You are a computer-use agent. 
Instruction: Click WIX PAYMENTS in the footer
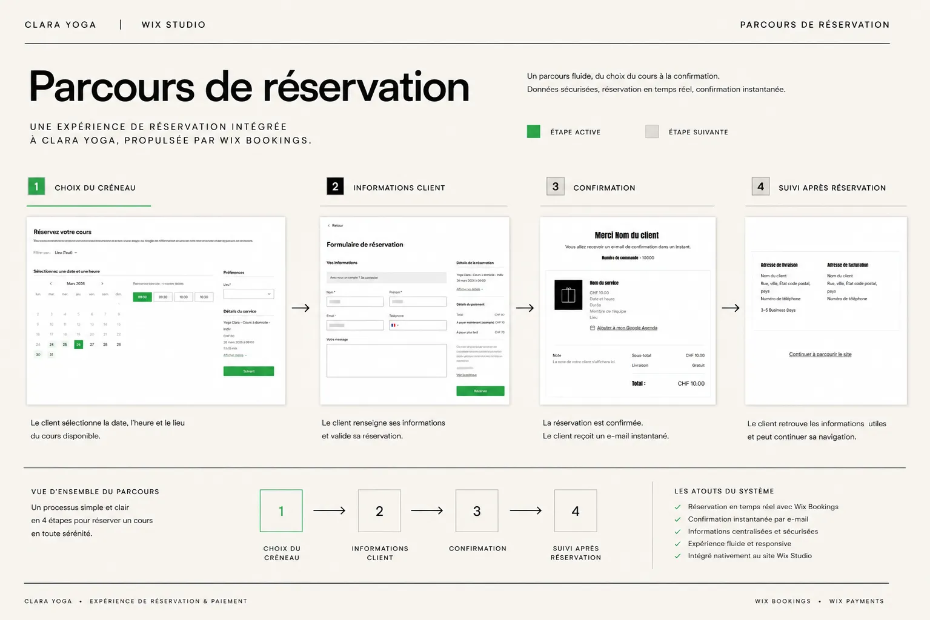(x=857, y=601)
